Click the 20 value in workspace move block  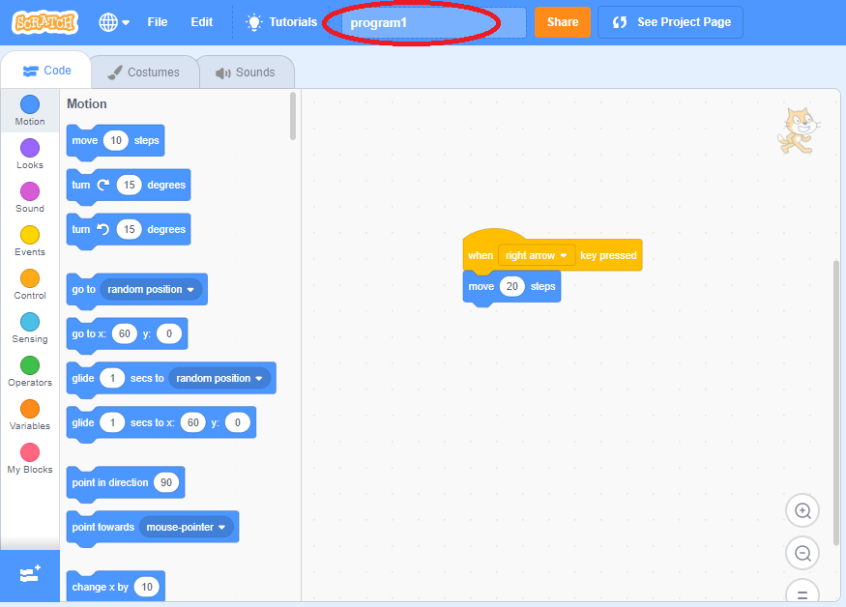point(512,286)
